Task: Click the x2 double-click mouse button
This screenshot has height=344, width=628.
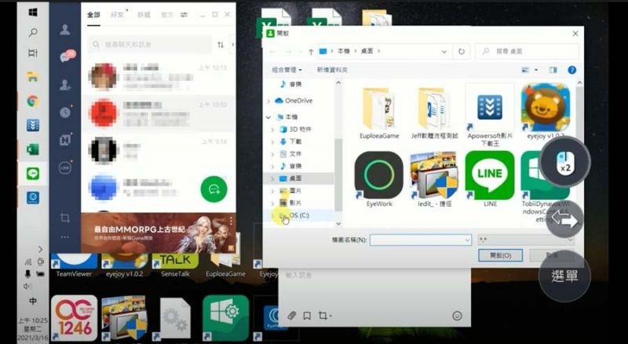Action: pos(564,162)
